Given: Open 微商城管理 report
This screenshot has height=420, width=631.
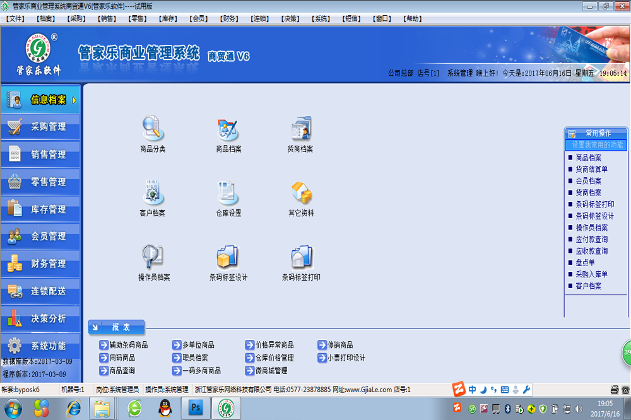Looking at the screenshot, I should (x=266, y=371).
